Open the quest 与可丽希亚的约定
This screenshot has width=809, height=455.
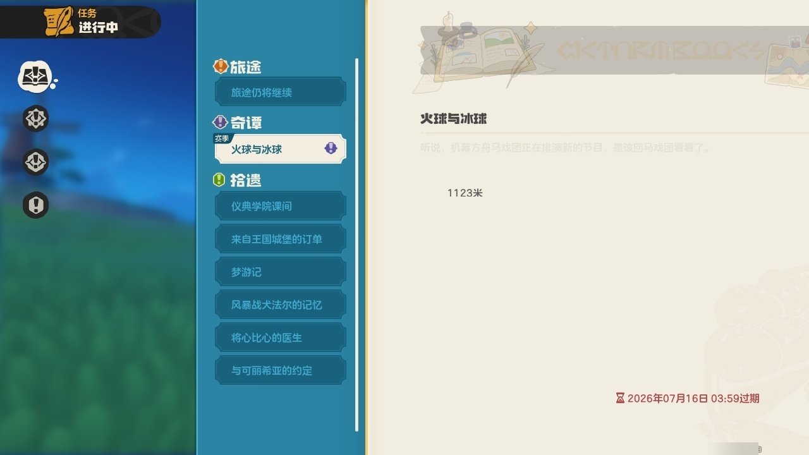281,370
